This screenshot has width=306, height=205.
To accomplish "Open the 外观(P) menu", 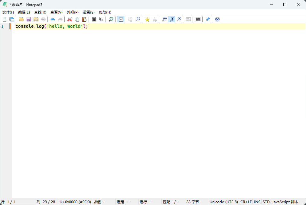I will tap(73, 12).
